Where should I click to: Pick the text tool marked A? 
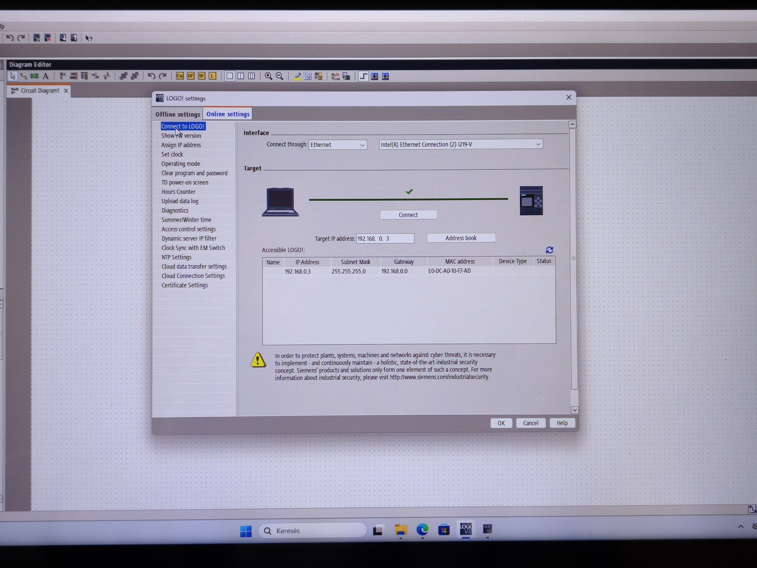pyautogui.click(x=46, y=76)
